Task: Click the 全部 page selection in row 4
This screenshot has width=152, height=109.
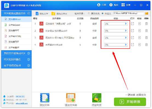Action: tap(94, 45)
